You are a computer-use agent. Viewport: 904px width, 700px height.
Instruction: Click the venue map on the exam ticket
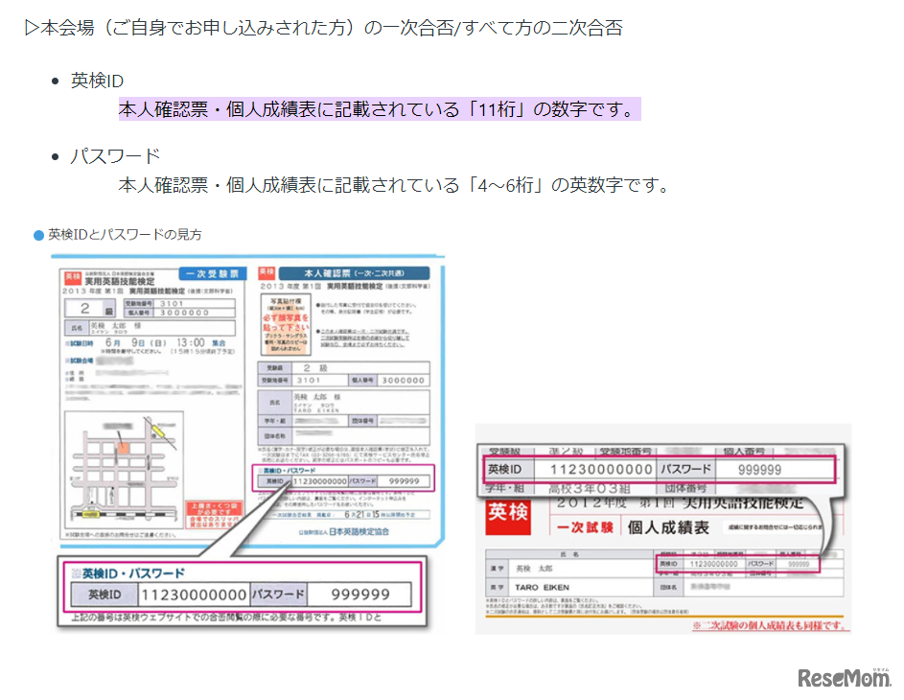124,469
